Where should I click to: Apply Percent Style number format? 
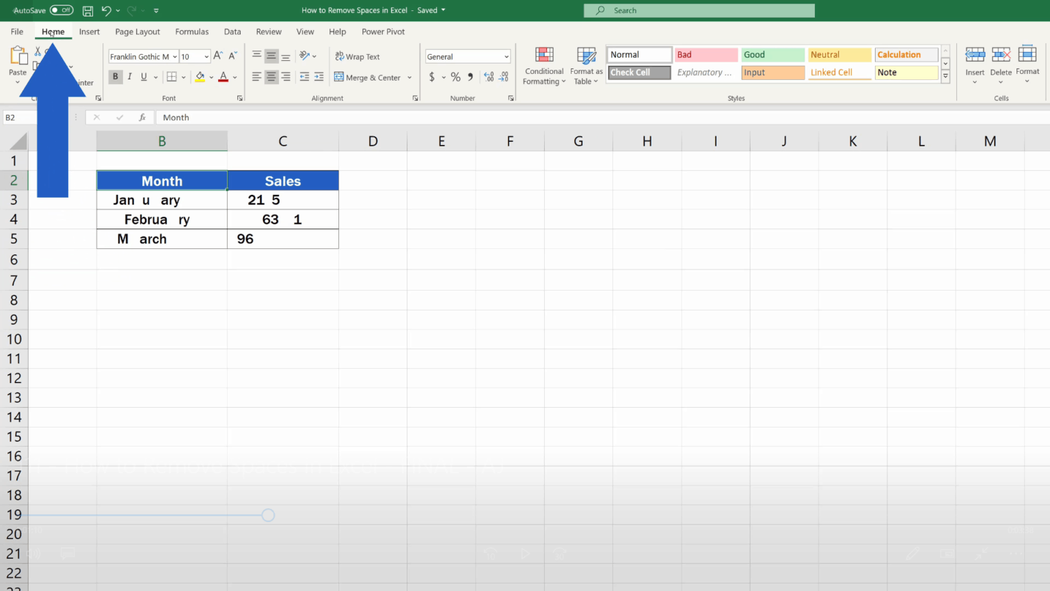(455, 77)
